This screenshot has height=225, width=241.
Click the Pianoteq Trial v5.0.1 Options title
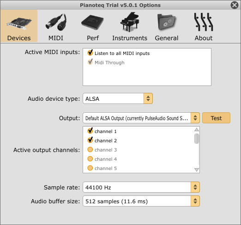coord(120,5)
